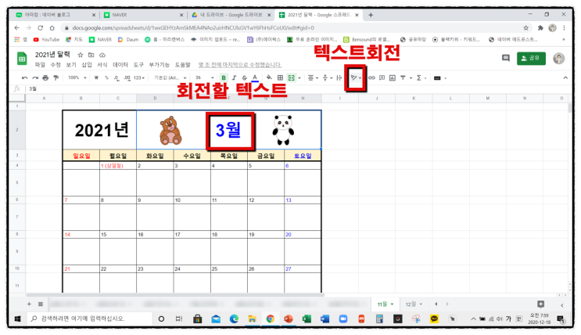The height and width of the screenshot is (335, 581).
Task: Click the formula bar input
Action: [x=296, y=88]
